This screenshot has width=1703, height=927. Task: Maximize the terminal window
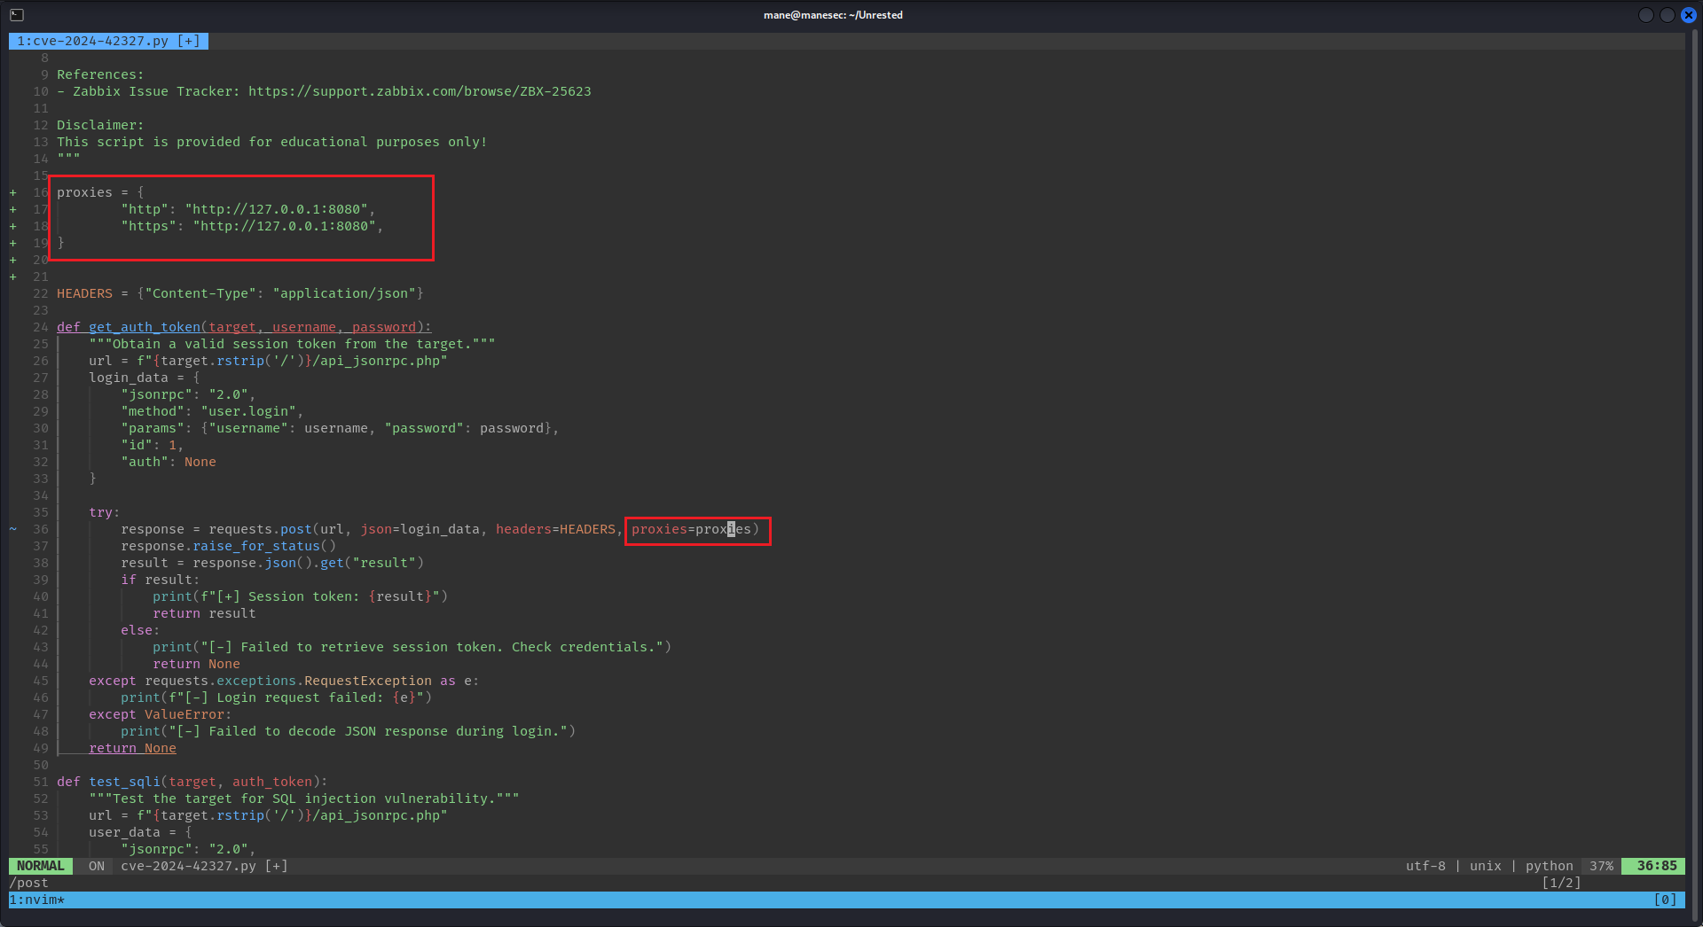coord(1668,15)
